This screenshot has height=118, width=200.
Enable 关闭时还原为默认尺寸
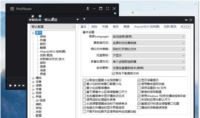[x=139, y=100]
